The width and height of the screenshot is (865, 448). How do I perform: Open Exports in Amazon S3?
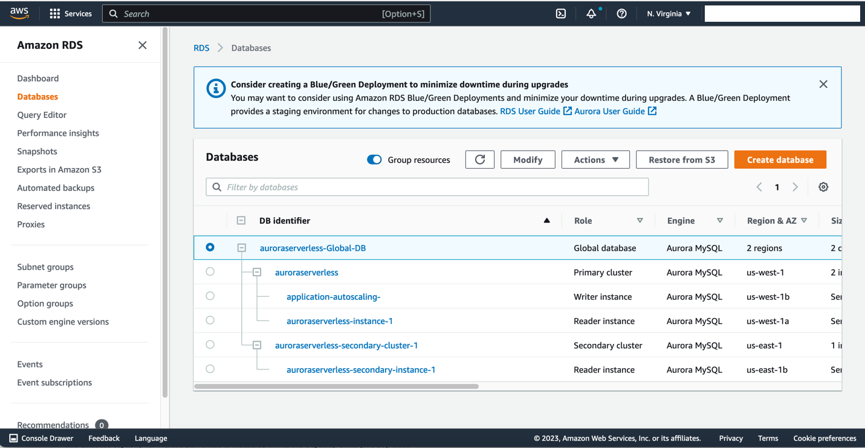pos(59,169)
